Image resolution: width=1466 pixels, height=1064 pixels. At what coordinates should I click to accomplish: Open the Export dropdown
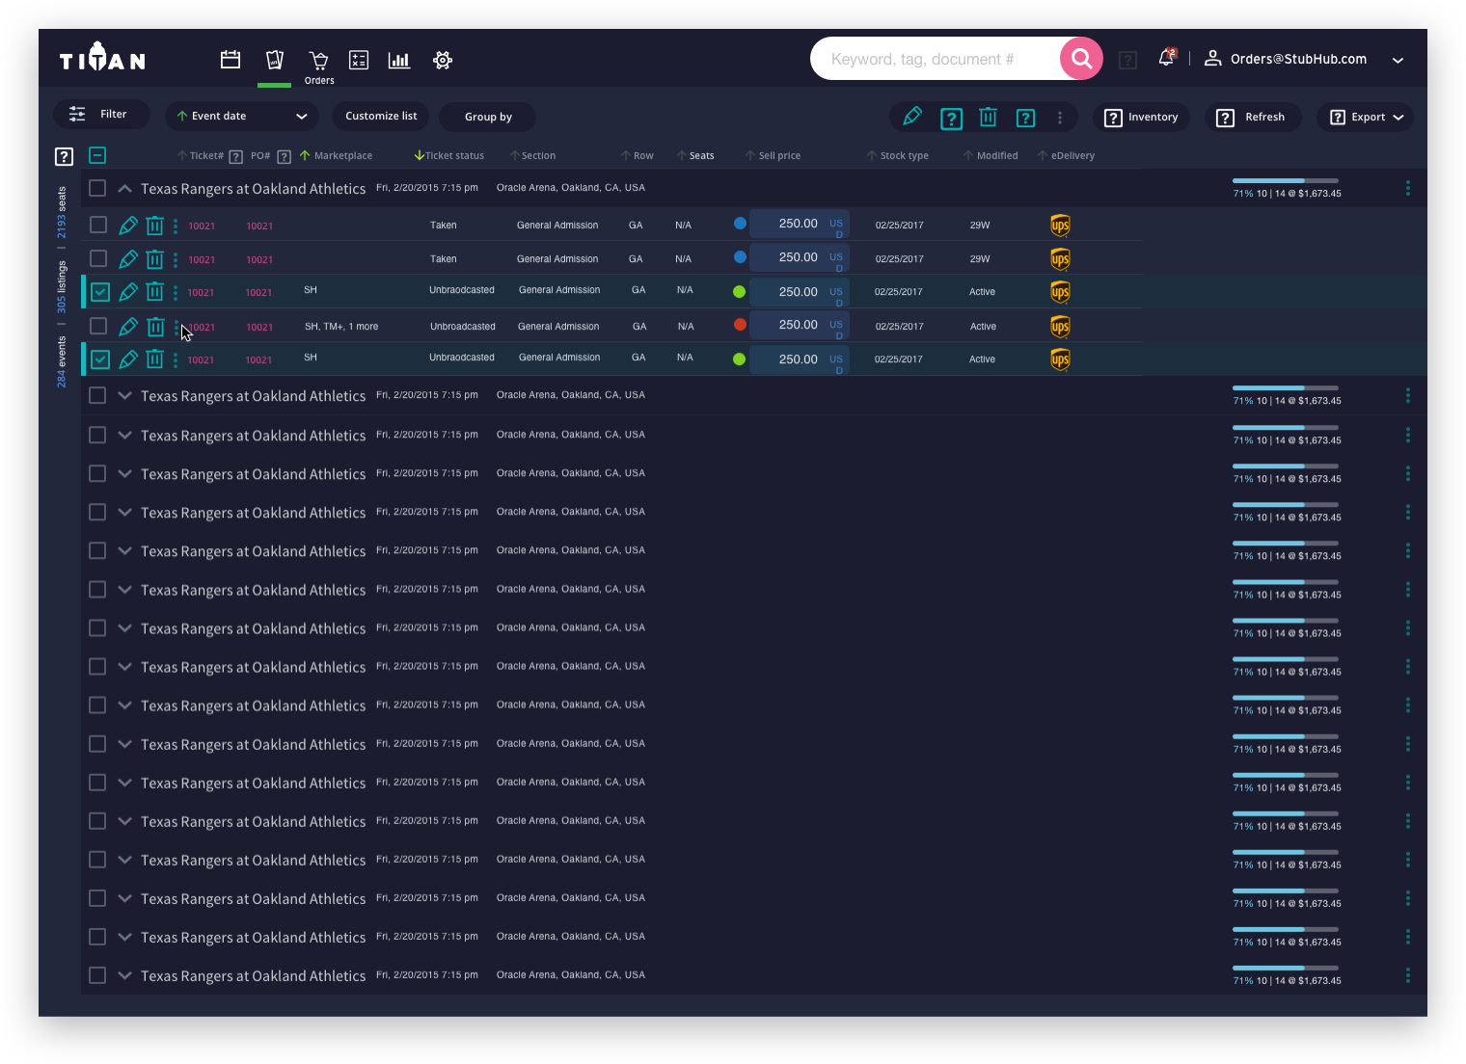tap(1366, 117)
